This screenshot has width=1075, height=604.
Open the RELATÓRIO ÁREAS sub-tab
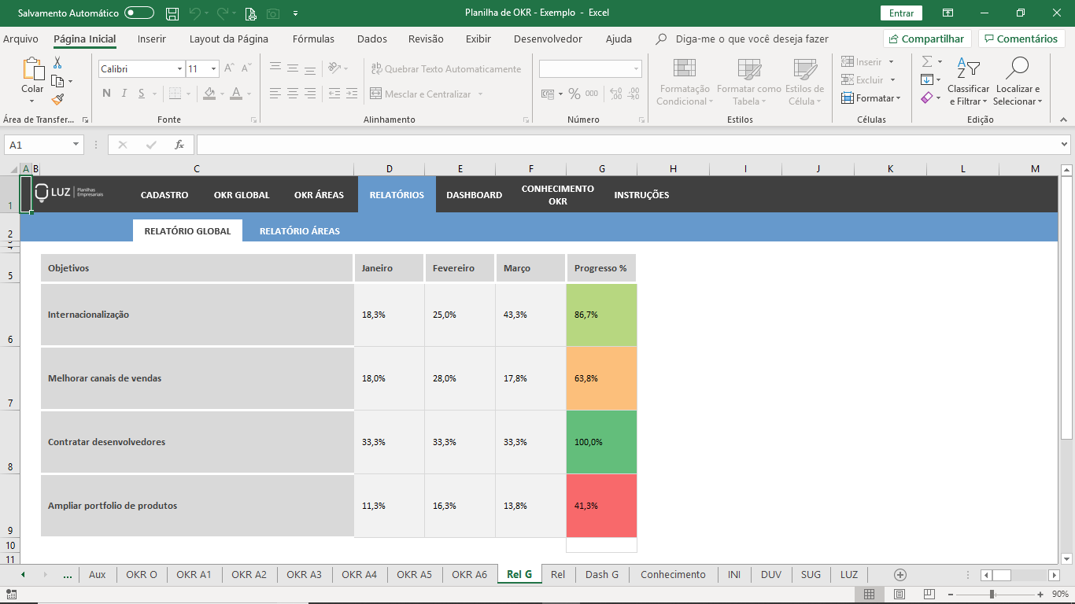(x=300, y=231)
